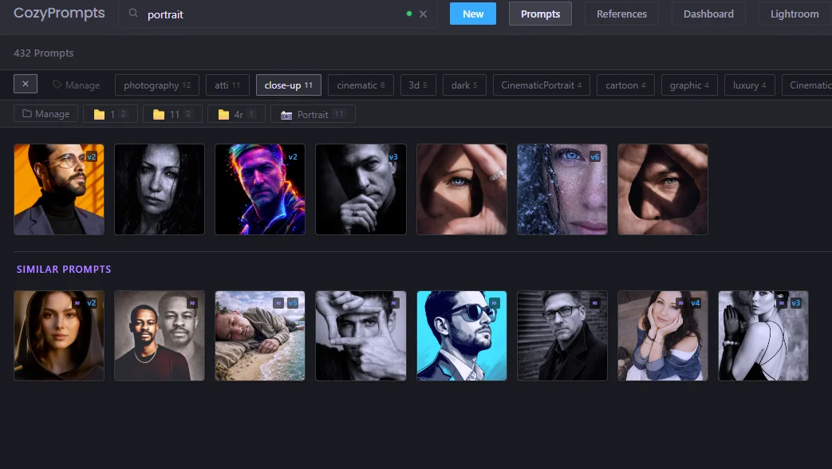Click the blue New button
The height and width of the screenshot is (469, 832).
pos(472,14)
